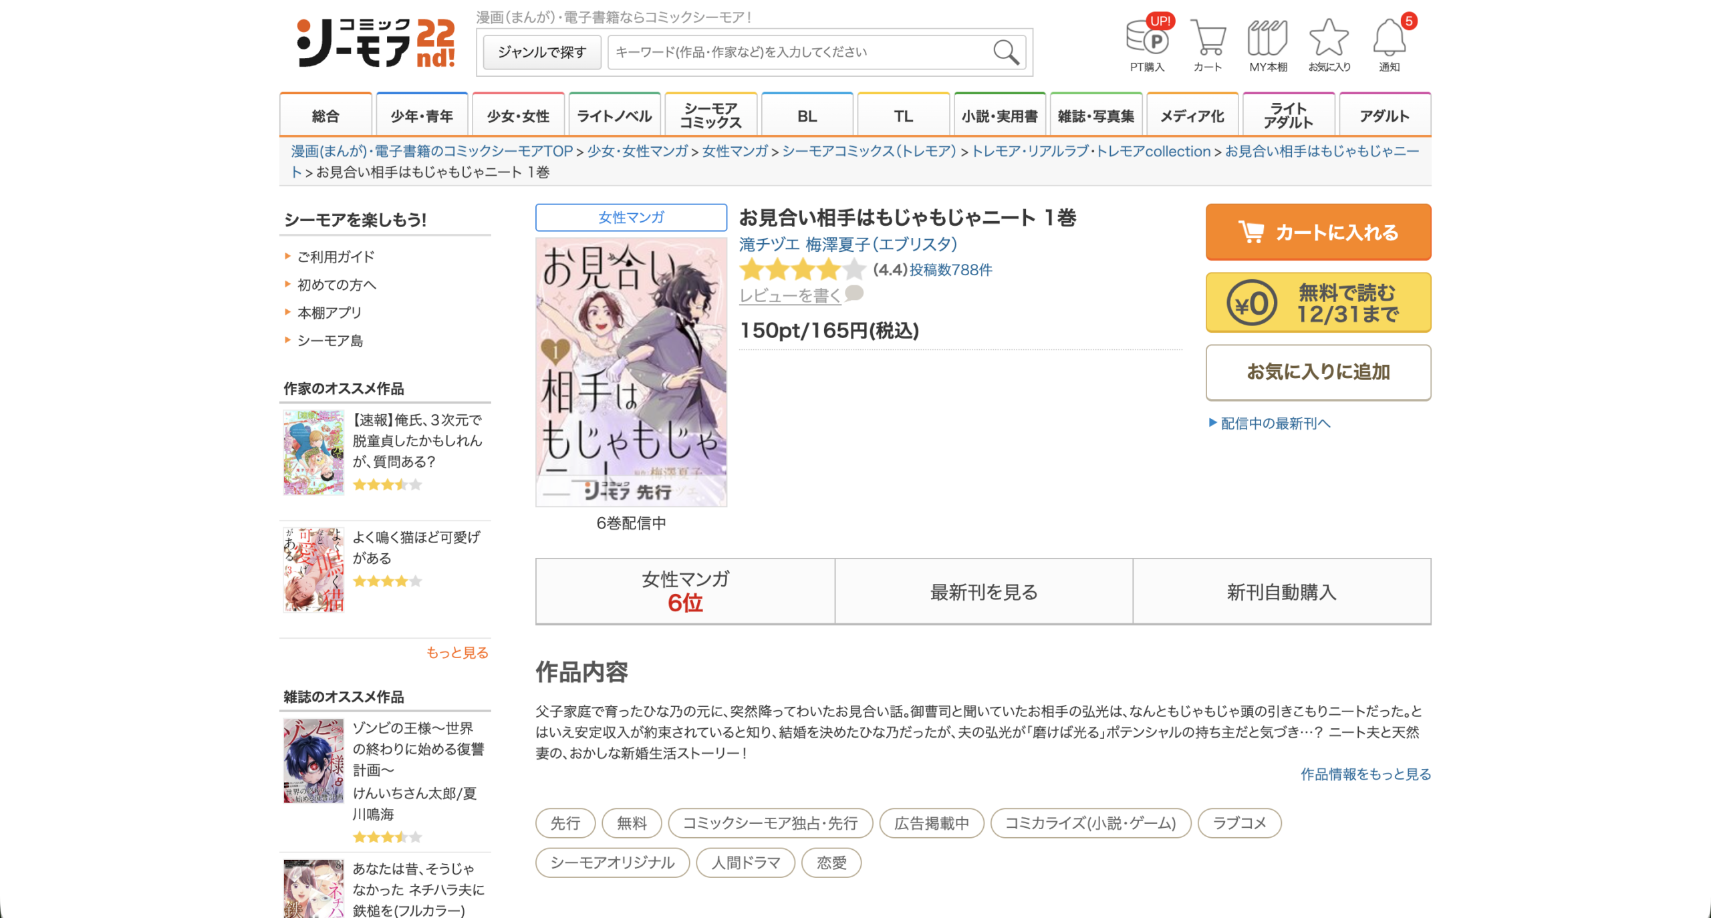This screenshot has height=918, width=1711.
Task: Click ジャンルで探す button
Action: point(542,52)
